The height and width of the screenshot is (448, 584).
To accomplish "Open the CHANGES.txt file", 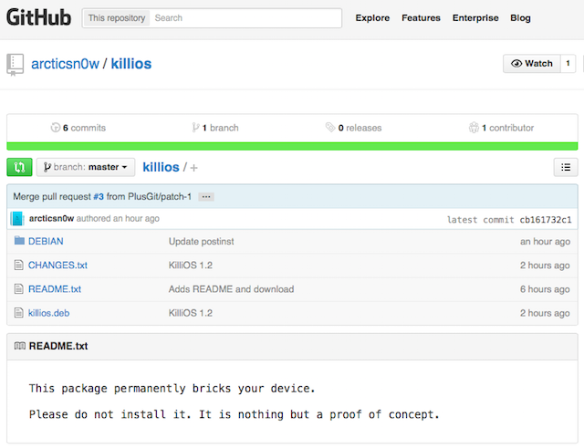I will (57, 265).
